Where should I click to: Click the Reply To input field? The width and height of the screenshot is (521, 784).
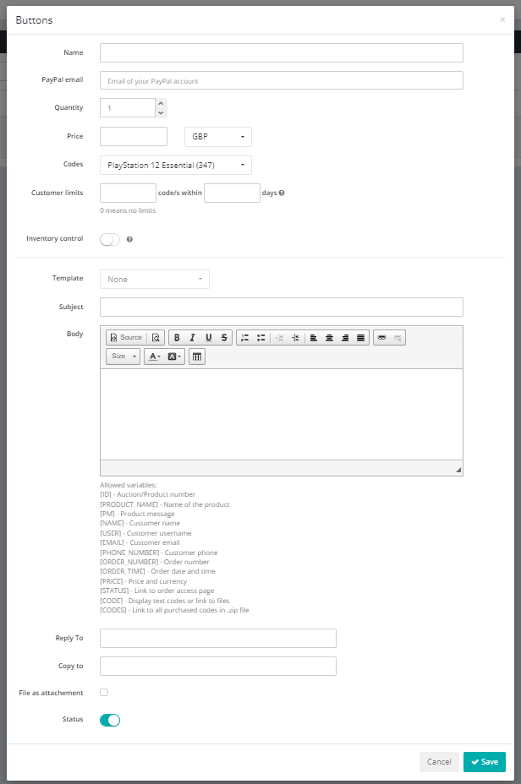tap(218, 639)
